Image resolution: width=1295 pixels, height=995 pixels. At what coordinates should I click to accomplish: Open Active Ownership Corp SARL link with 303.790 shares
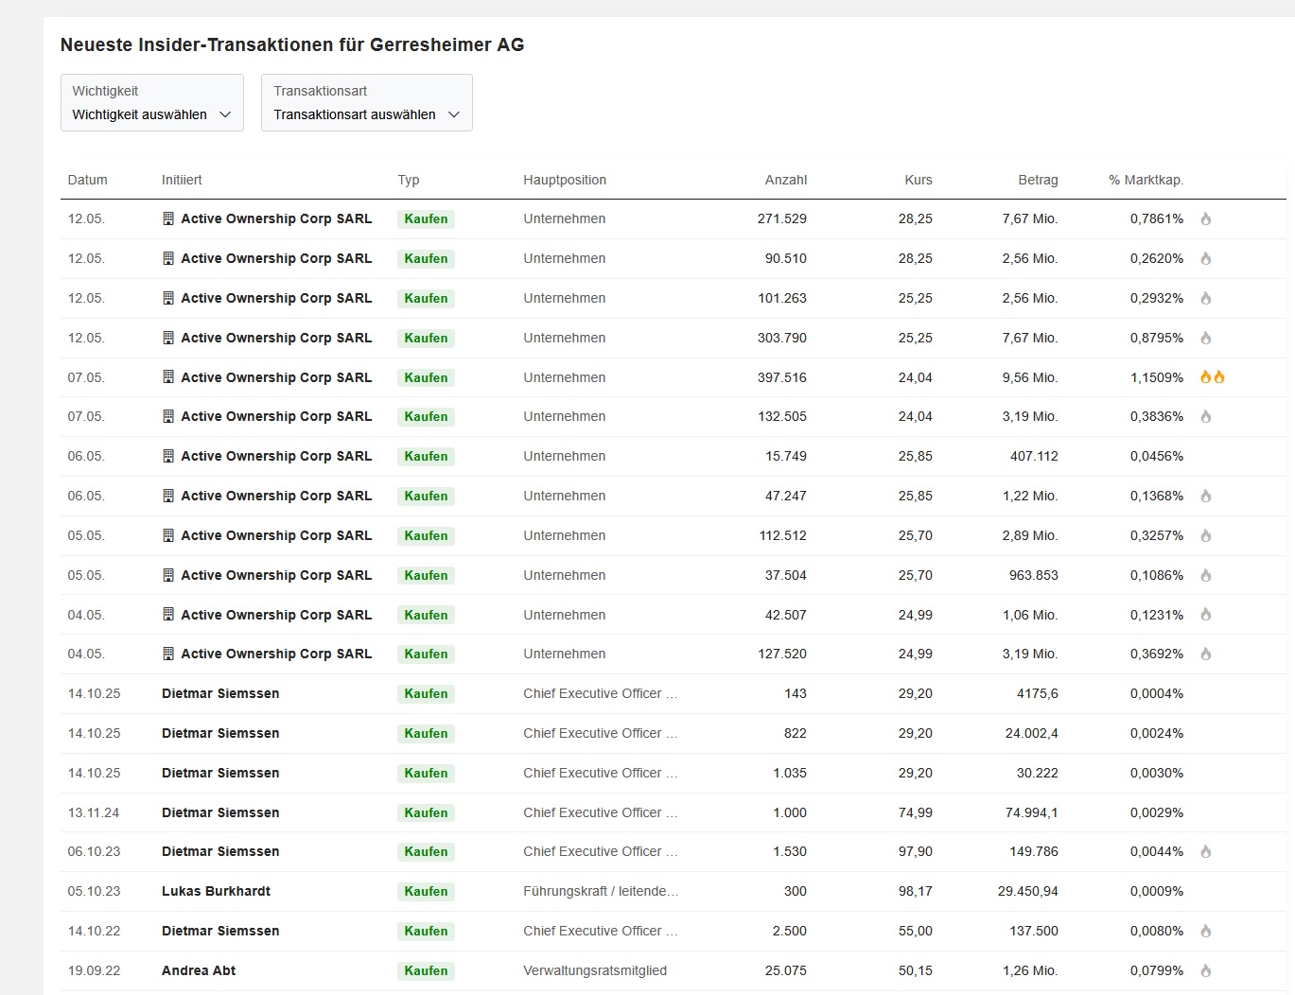(x=276, y=338)
